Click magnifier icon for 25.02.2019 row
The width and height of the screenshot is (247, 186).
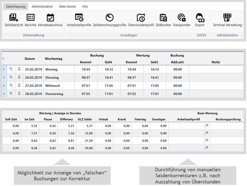pyautogui.click(x=11, y=69)
